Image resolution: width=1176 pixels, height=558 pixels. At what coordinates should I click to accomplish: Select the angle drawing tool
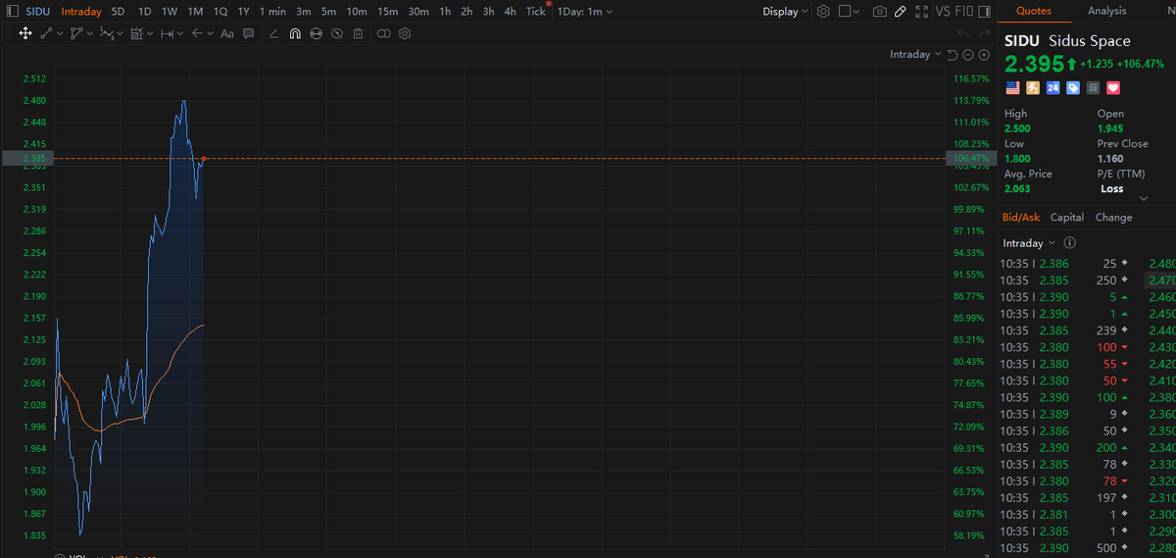click(x=273, y=33)
